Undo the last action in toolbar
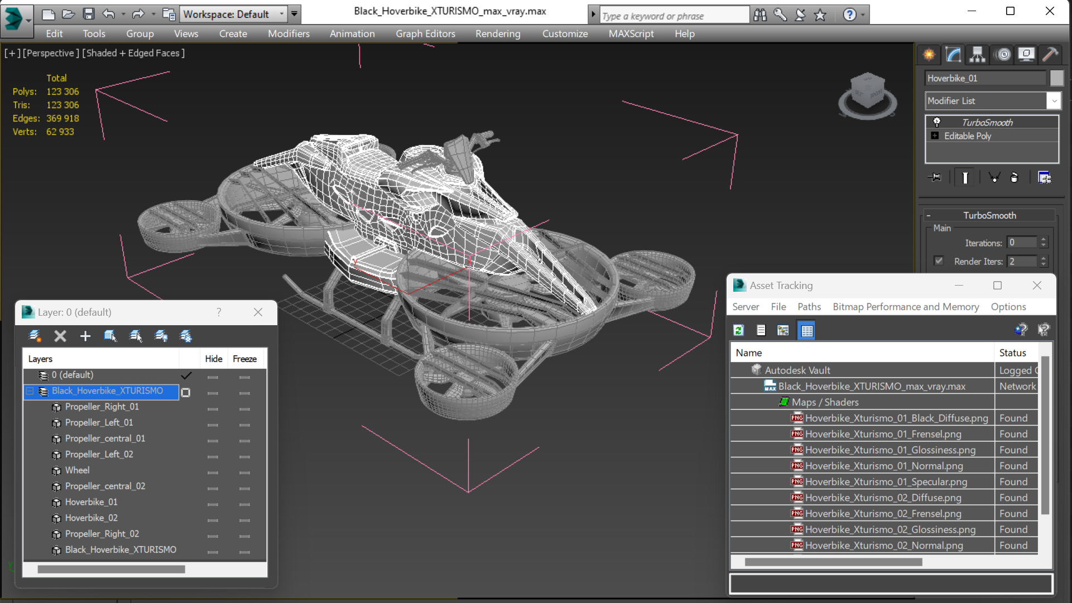1072x603 pixels. coord(109,14)
